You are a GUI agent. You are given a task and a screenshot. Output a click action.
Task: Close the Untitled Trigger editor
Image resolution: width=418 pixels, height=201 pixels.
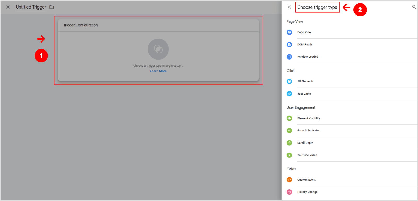pyautogui.click(x=8, y=7)
